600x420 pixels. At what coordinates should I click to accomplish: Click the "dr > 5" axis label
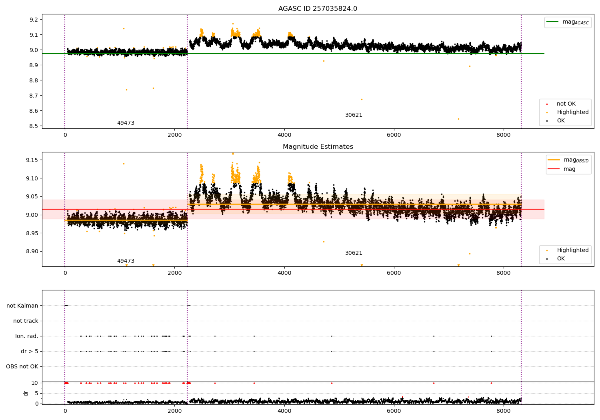[30, 351]
